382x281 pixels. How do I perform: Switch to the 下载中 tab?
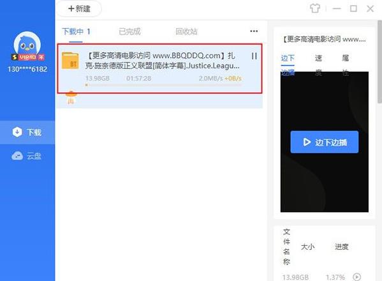coord(76,31)
